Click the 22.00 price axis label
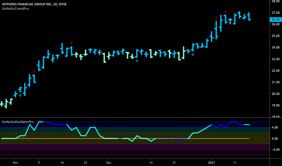The height and width of the screenshot is (166, 282). tap(276, 71)
